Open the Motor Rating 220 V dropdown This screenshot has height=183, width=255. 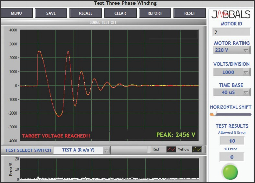pos(232,50)
